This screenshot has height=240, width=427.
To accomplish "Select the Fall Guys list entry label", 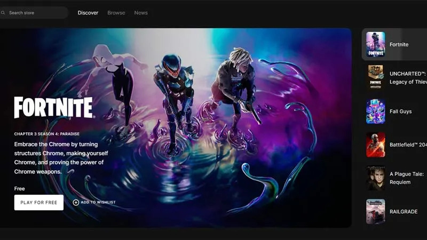I will click(x=401, y=111).
